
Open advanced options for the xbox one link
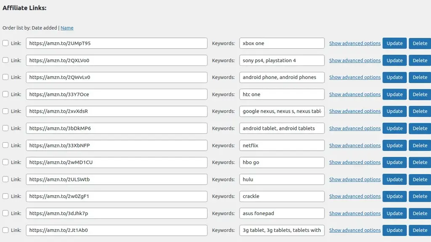coord(354,43)
